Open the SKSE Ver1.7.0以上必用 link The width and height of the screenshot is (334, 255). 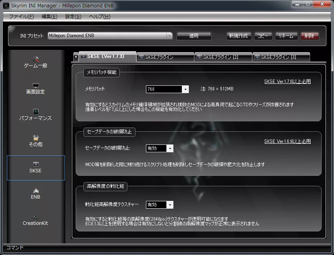point(287,82)
